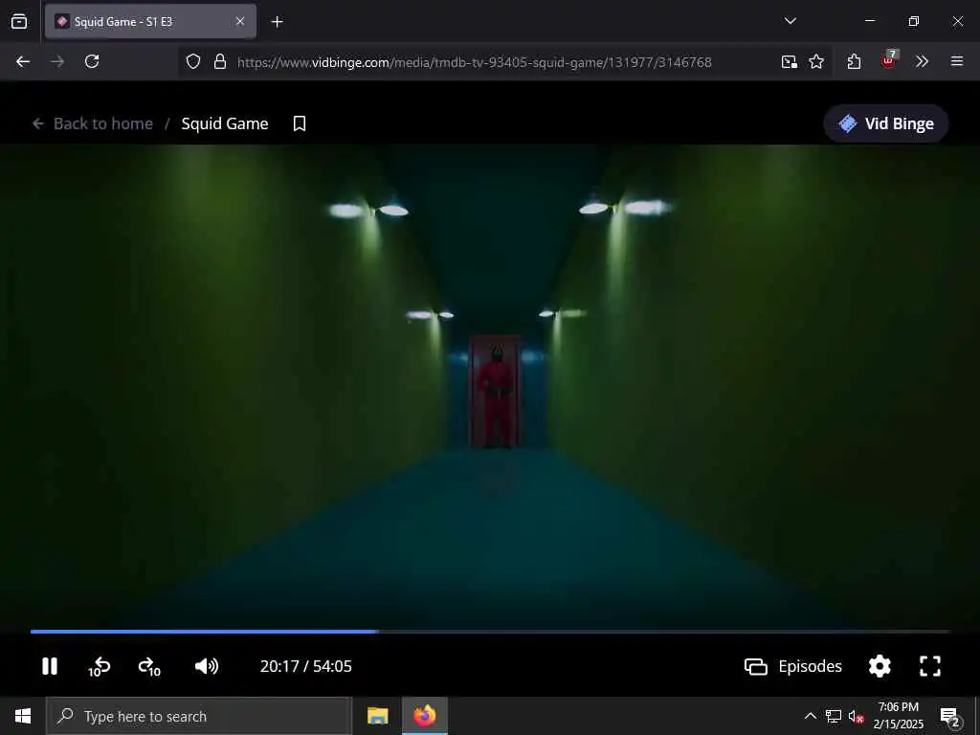Expand more tools overflow chevron
The height and width of the screenshot is (735, 980).
[922, 61]
